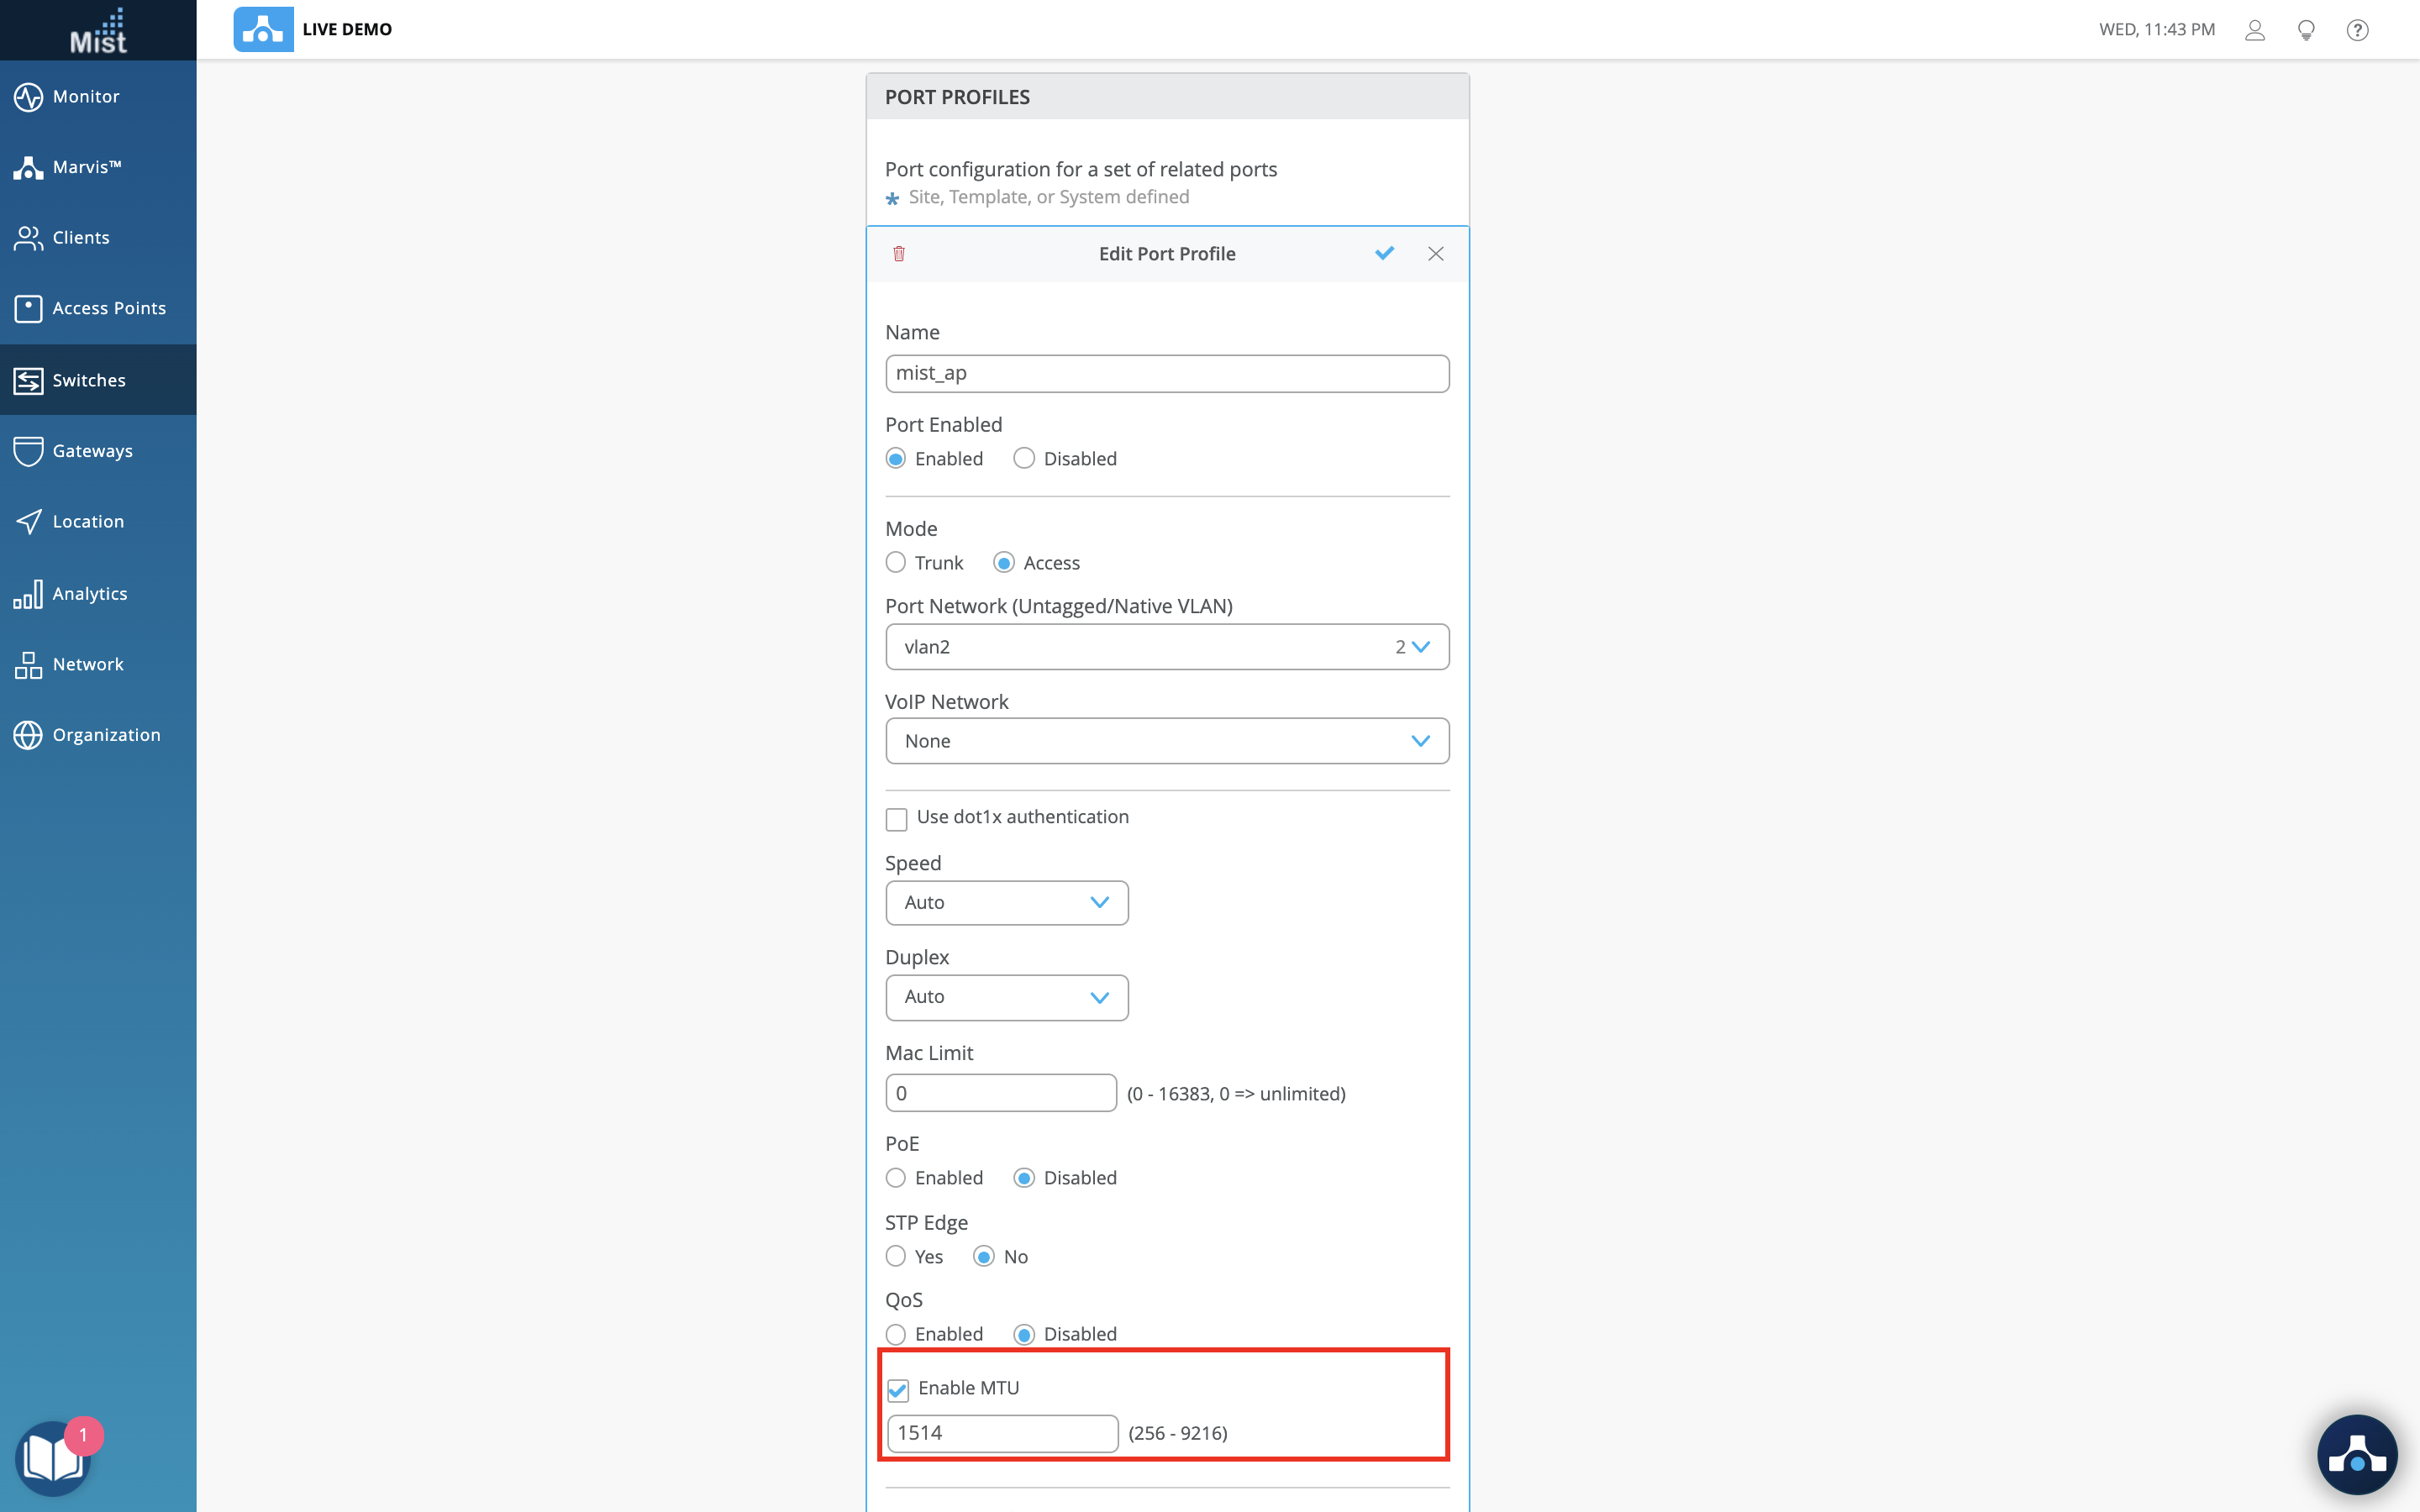The height and width of the screenshot is (1512, 2420).
Task: Expand the Port Network vlan2 dropdown
Action: point(1166,647)
